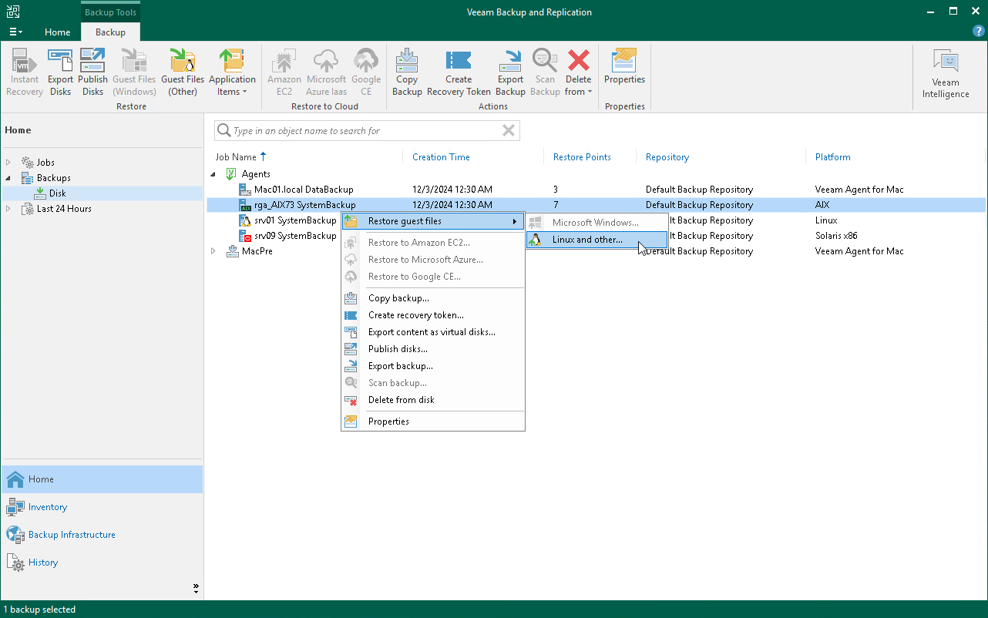Select Create recovery token menu entry
The height and width of the screenshot is (618, 988).
(432, 315)
